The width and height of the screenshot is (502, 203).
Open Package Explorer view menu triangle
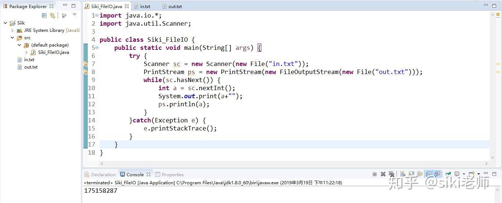tap(75, 15)
